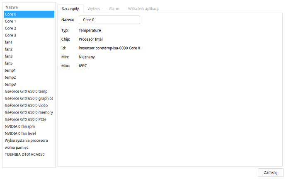This screenshot has width=286, height=179.
Task: Choose GeForce GTX 650 0 memory
Action: pos(29,112)
